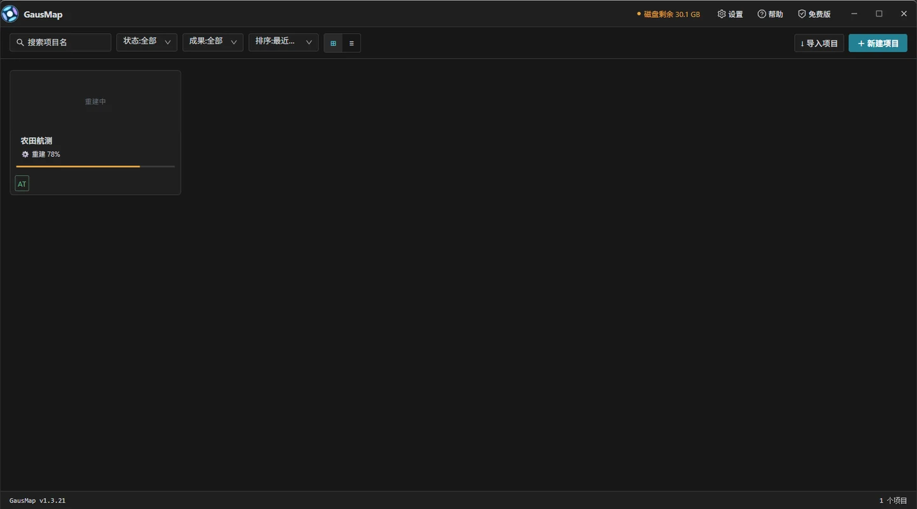Screen dimensions: 917x509
Task: Open settings via the 设置 gear
Action: [730, 14]
